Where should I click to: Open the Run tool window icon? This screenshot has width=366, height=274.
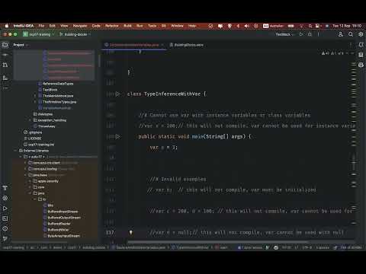tap(5, 209)
